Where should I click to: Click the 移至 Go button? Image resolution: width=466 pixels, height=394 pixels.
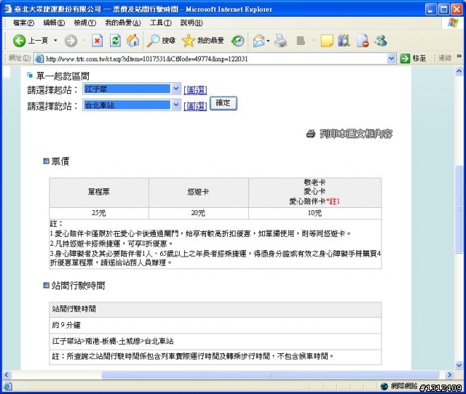click(413, 58)
